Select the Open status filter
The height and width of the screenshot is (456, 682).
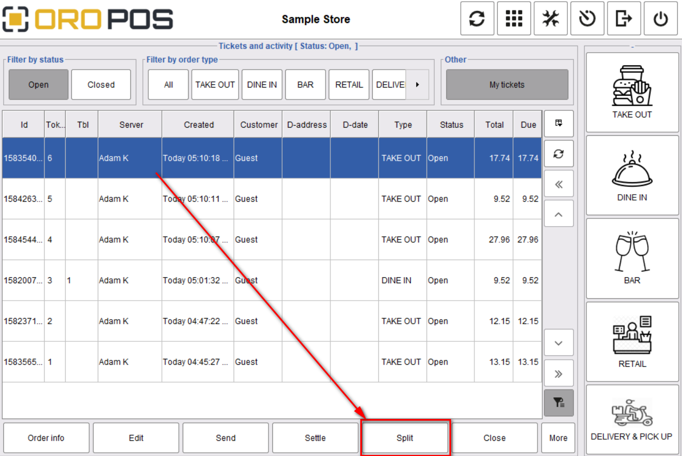39,85
